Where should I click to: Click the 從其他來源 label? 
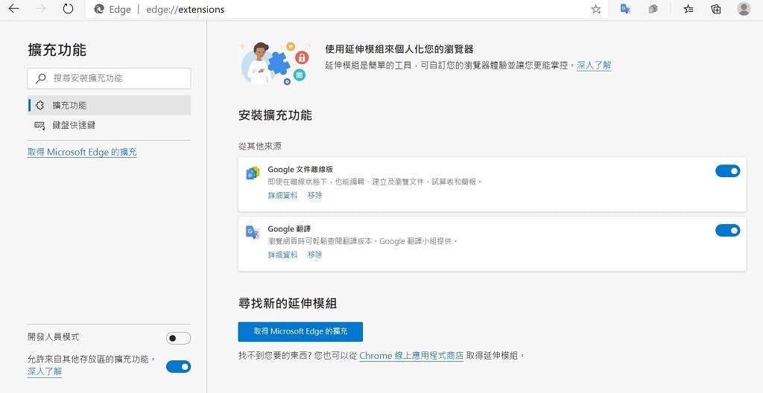[260, 146]
